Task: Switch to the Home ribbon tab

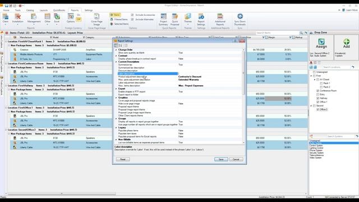Action: coord(6,10)
